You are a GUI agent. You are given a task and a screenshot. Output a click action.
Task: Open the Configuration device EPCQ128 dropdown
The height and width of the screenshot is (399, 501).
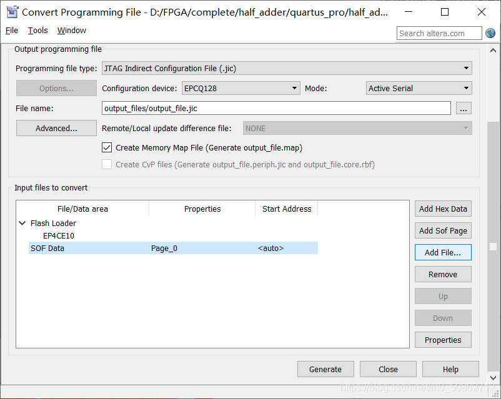tap(241, 88)
